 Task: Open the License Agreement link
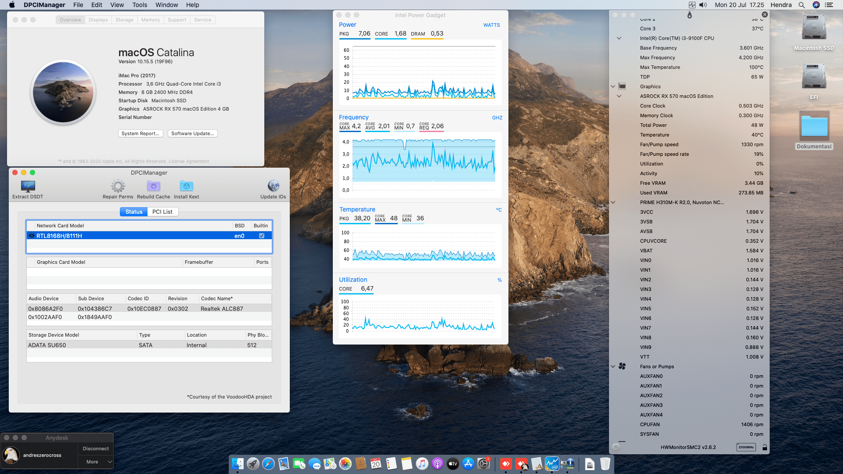click(x=189, y=162)
